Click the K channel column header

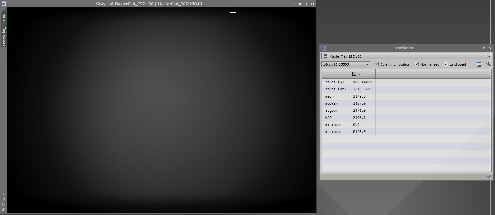pyautogui.click(x=363, y=74)
